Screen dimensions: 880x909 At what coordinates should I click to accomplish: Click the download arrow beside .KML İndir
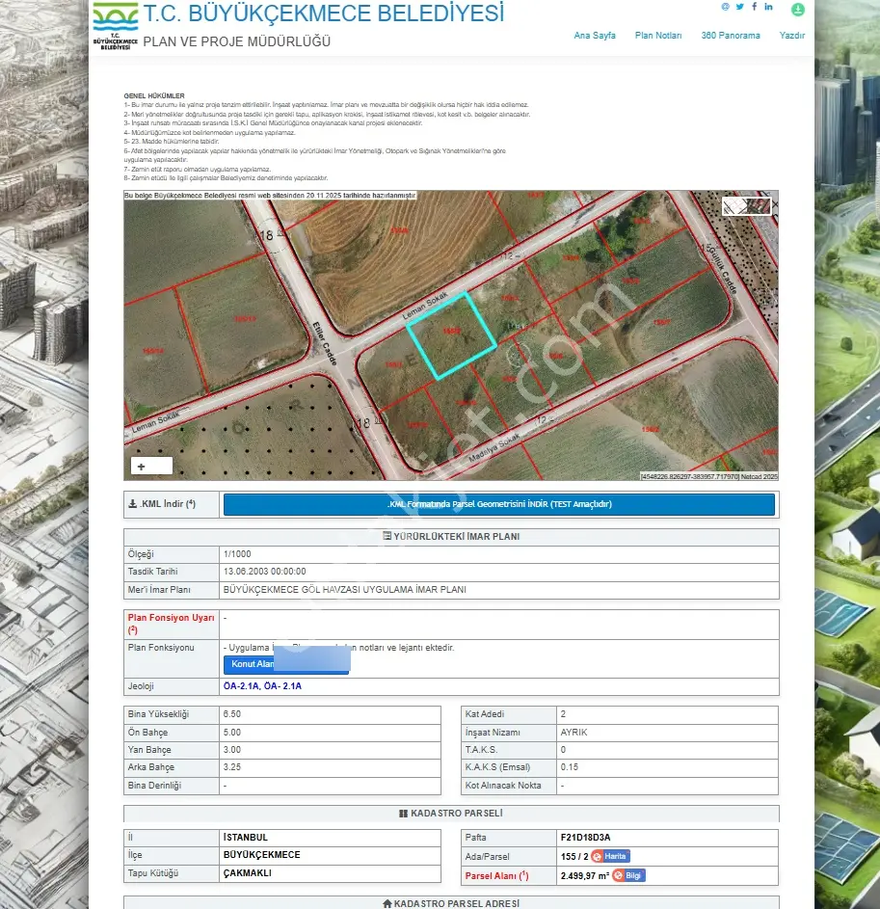pos(133,504)
